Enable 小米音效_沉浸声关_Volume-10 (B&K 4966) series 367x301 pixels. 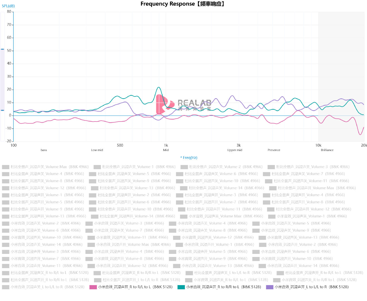click(x=42, y=237)
